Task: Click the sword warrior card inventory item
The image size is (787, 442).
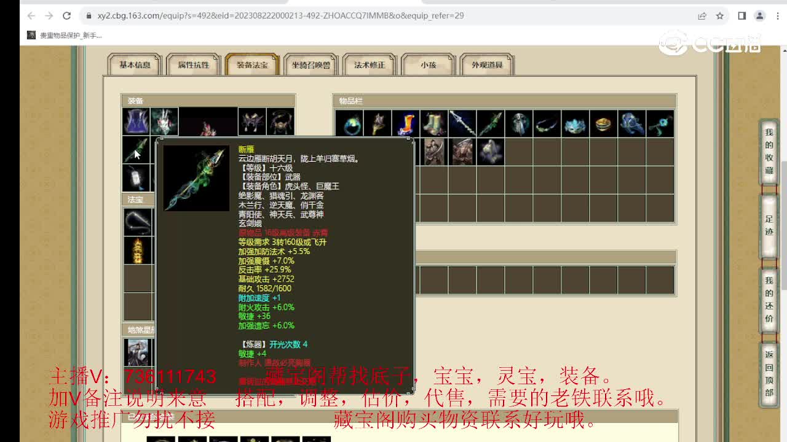Action: (434, 152)
